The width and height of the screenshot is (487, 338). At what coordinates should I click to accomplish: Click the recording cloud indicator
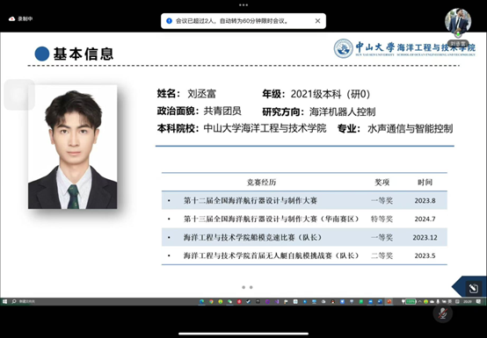[x=11, y=19]
